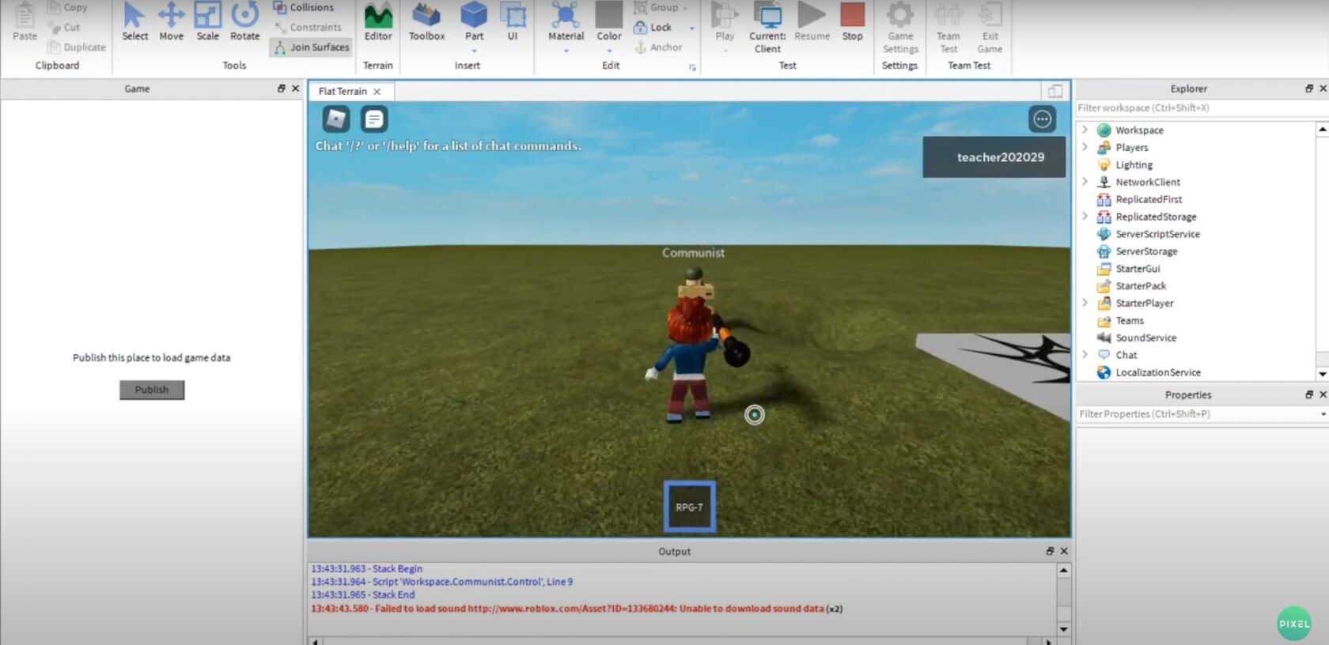Switch to the Flat Terrain tab
1329x645 pixels.
pyautogui.click(x=343, y=92)
